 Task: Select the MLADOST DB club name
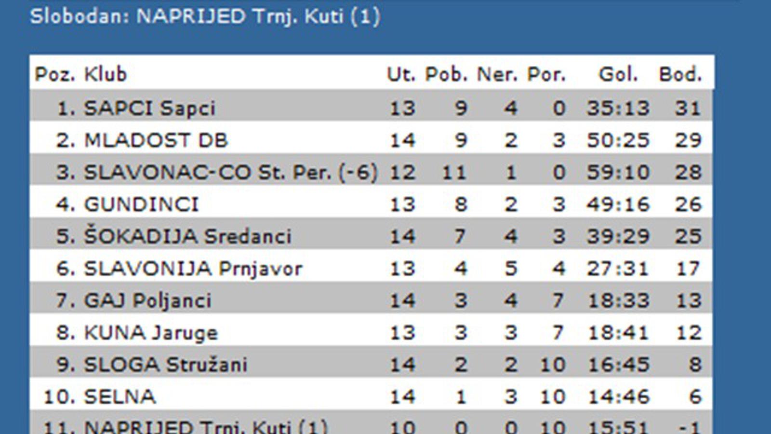pyautogui.click(x=156, y=140)
